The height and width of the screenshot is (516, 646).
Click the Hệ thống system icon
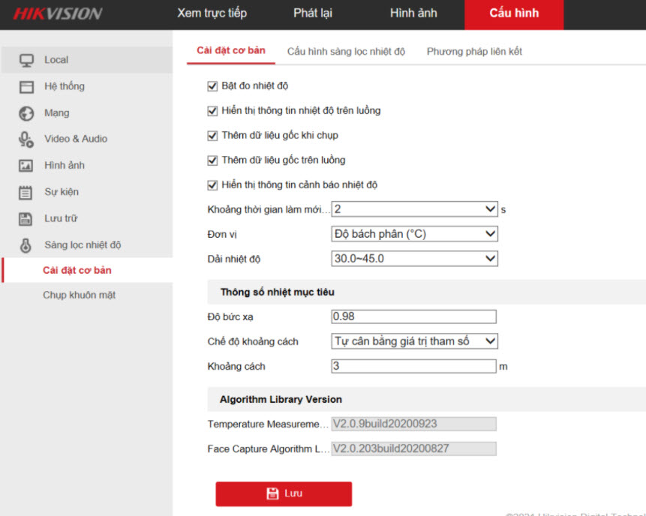click(26, 87)
